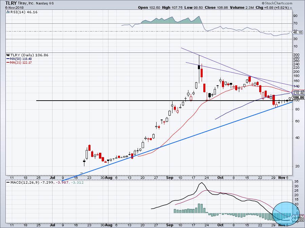Screen dimensions: 305x228
Task: Click the 118.40 moving average price tag
Action: click(298, 93)
